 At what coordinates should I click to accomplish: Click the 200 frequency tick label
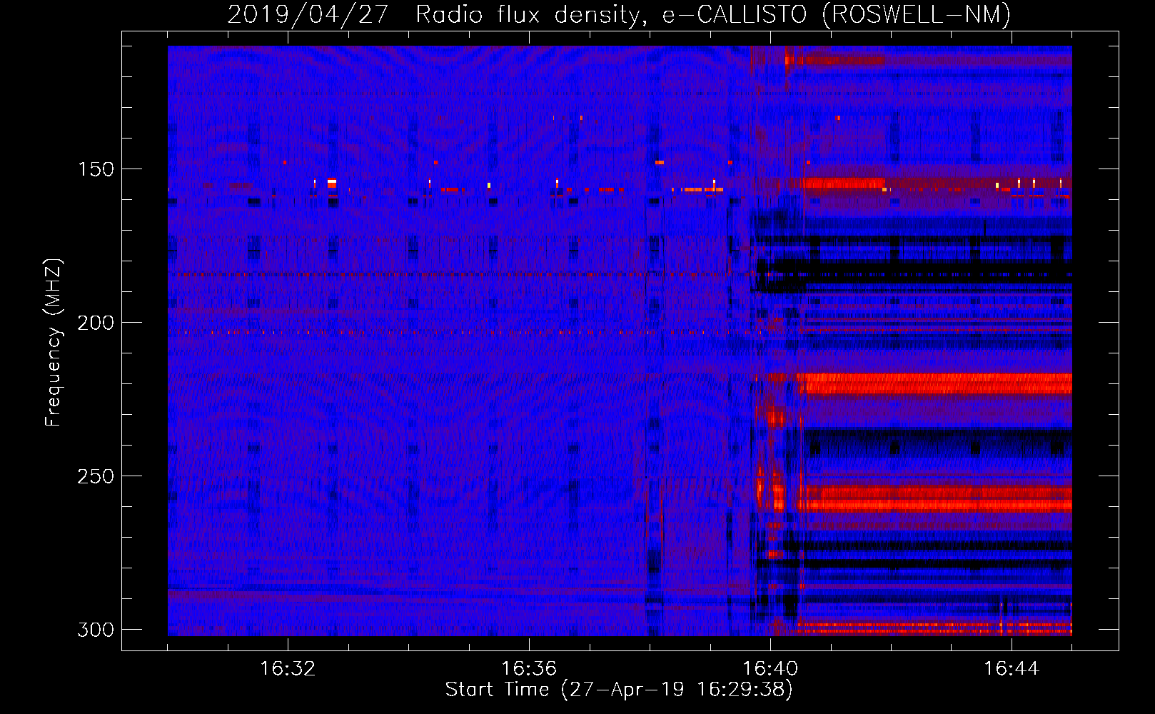(96, 323)
